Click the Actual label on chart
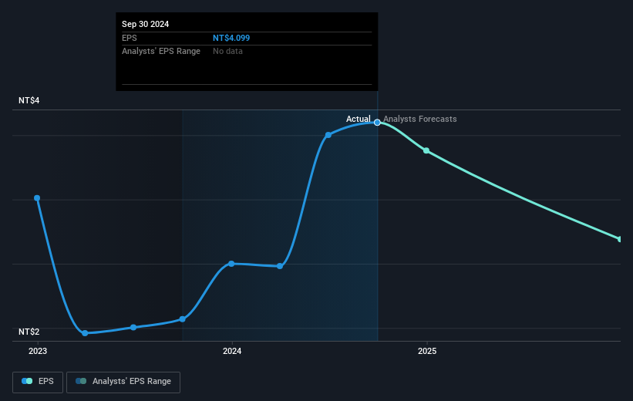633x401 pixels. pos(358,119)
